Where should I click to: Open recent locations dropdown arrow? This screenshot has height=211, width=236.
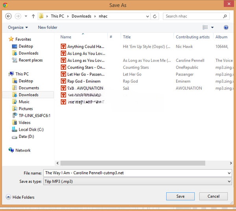(x=26, y=16)
